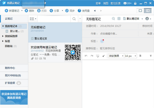Open the font name dropdown 微软雅黑
This screenshot has height=108, width=154.
tap(115, 56)
